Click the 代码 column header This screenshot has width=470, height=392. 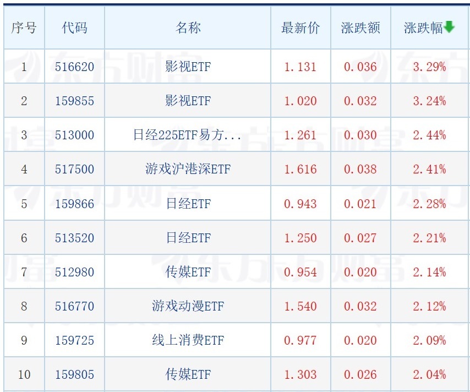pyautogui.click(x=74, y=28)
